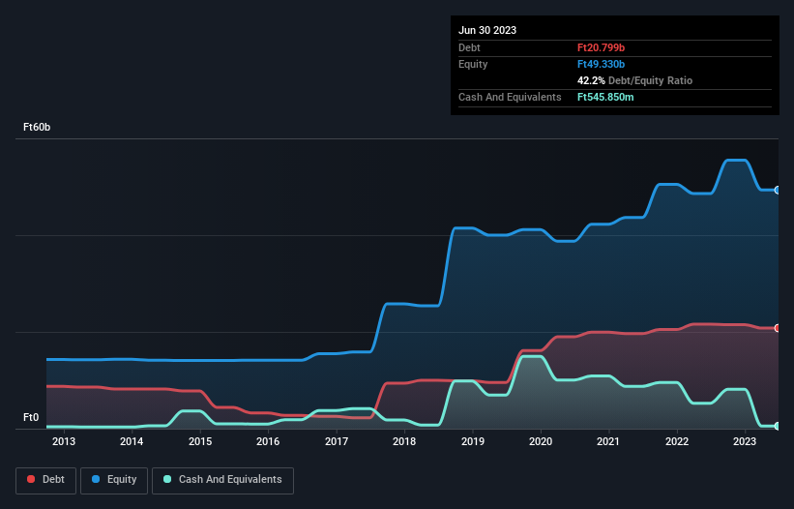Image resolution: width=794 pixels, height=509 pixels.
Task: Toggle the Equity series legend button
Action: pyautogui.click(x=114, y=480)
